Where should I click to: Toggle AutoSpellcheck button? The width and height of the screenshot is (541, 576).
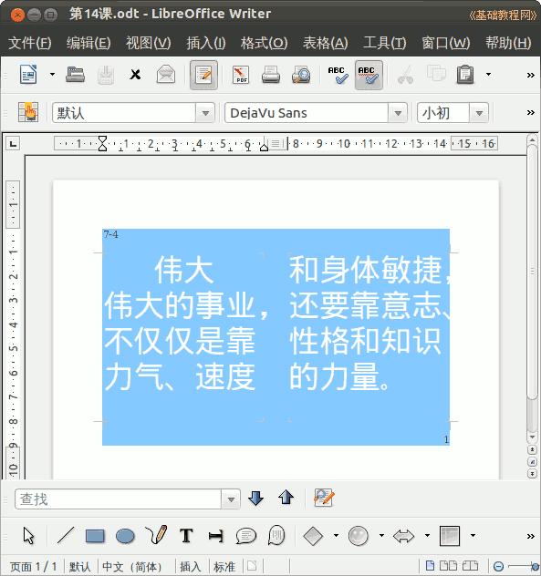pos(369,75)
